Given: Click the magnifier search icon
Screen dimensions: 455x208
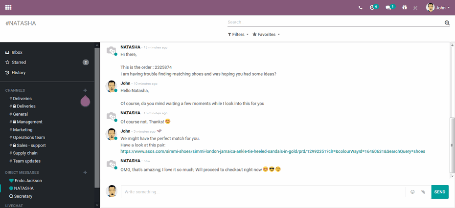Looking at the screenshot, I should pyautogui.click(x=447, y=23).
